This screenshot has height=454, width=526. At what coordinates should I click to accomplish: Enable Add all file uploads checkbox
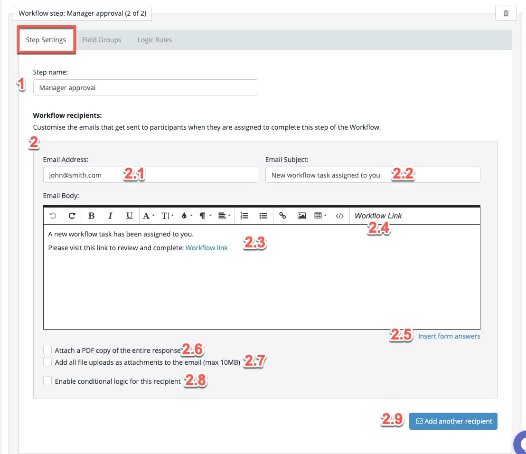[47, 362]
